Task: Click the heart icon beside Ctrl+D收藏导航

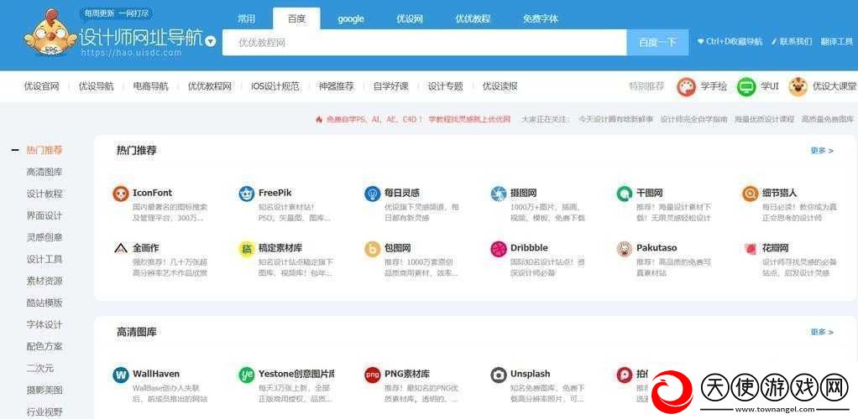Action: point(700,42)
